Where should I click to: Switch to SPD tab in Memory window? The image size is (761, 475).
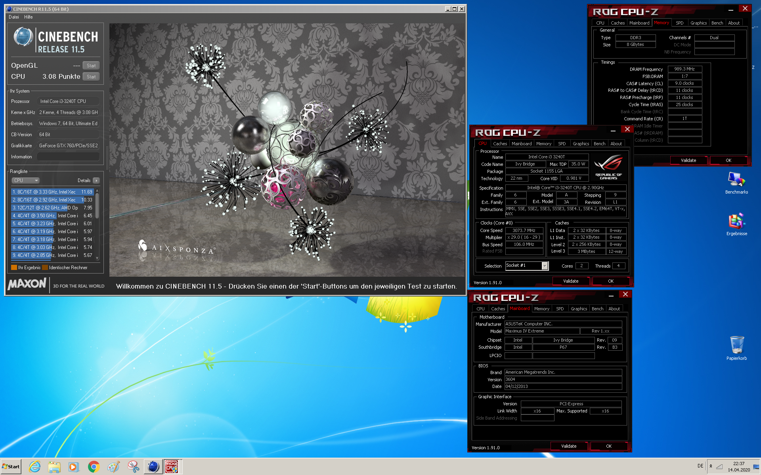(x=679, y=23)
